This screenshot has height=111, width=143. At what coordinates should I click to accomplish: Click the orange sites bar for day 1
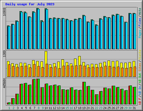coord(9,70)
